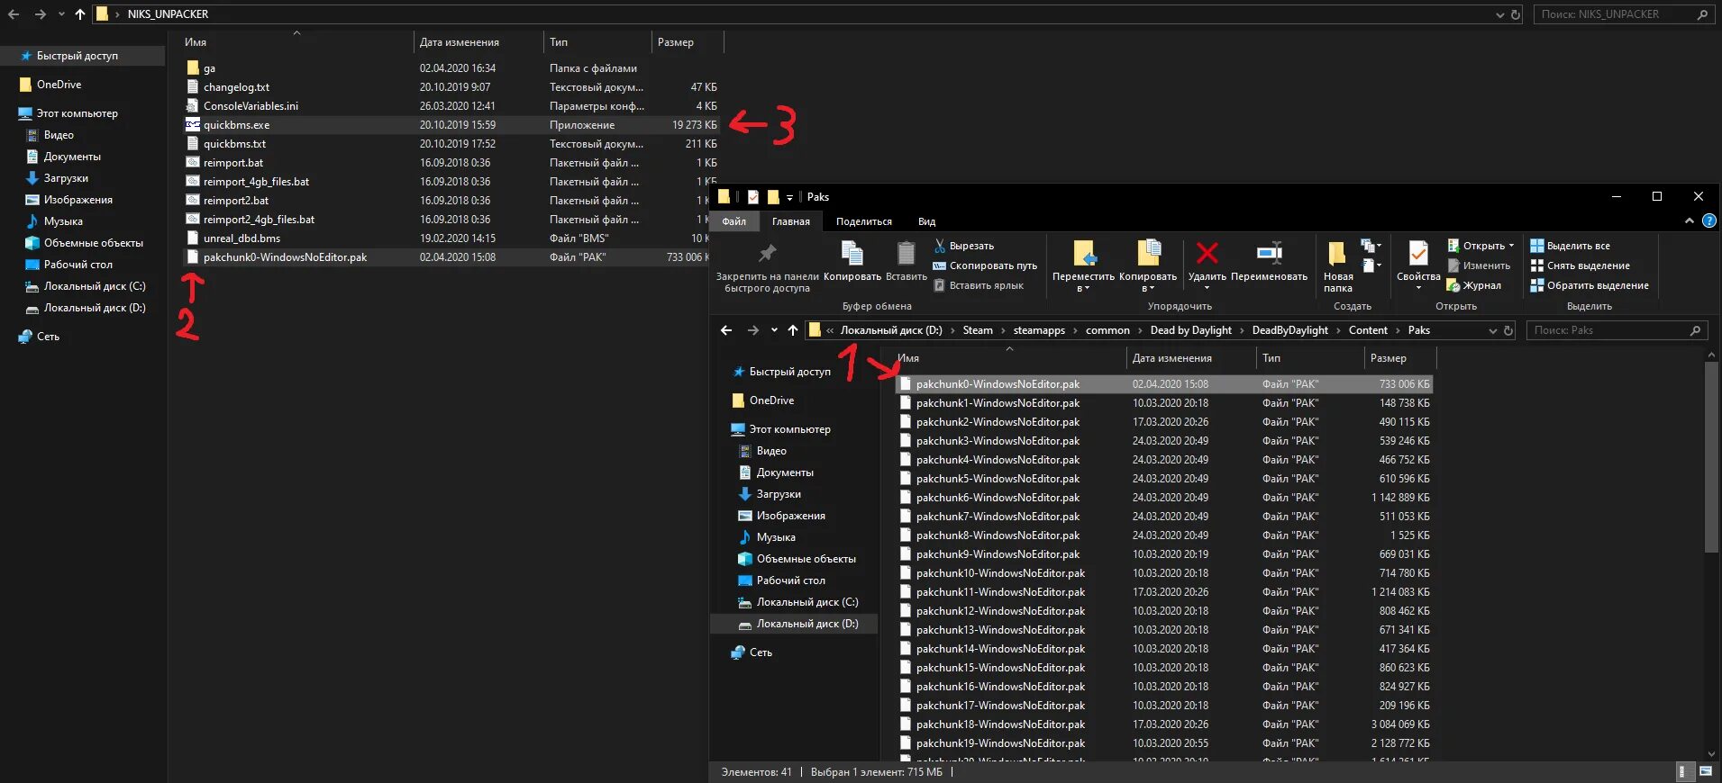Select pakchunk11-WindowsNoEditor.pak in Paks

coord(1163,592)
